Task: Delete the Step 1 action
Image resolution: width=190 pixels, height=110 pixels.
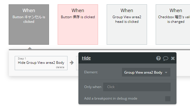Action: [60, 67]
